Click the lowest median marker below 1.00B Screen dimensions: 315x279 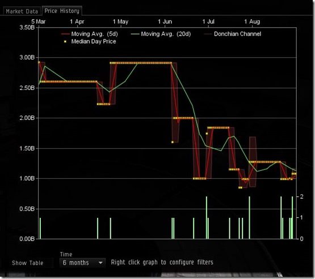coord(240,187)
